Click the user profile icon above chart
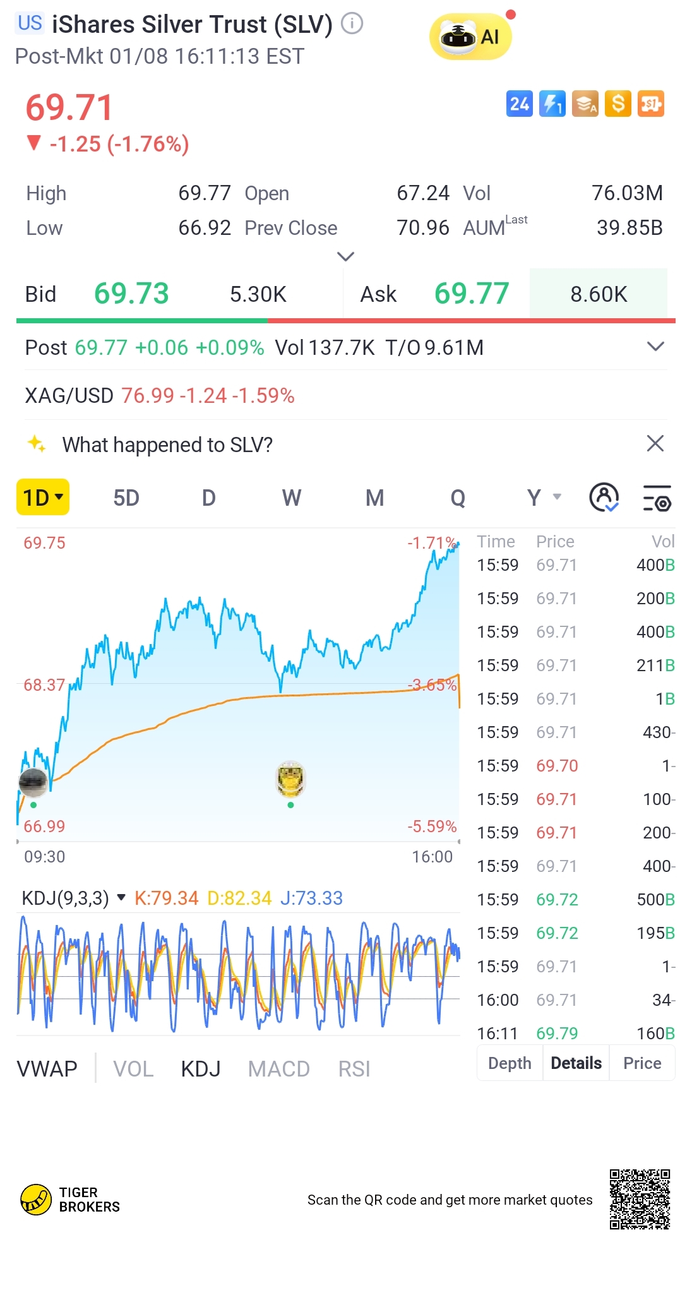This screenshot has height=1295, width=692. point(604,498)
